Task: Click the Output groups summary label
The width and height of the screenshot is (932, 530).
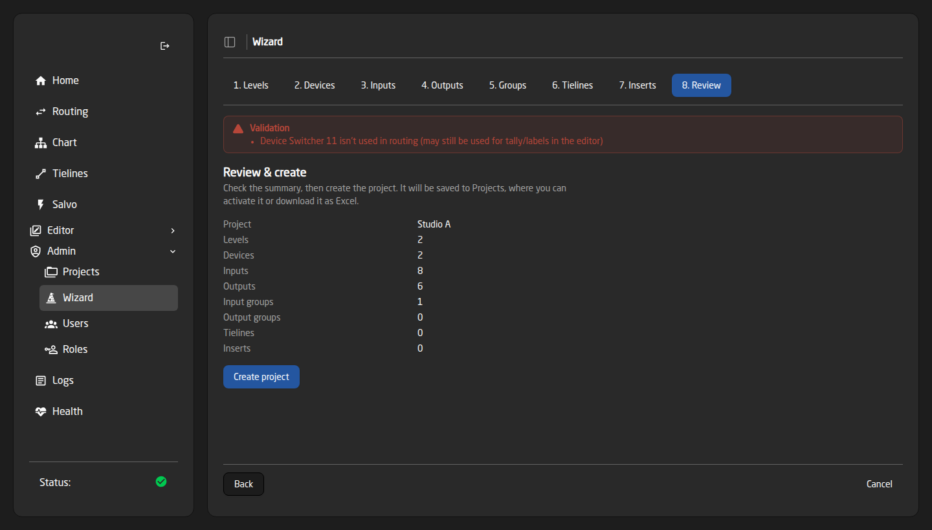Action: 252,317
